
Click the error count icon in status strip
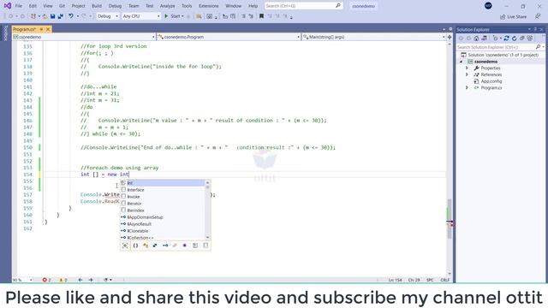pyautogui.click(x=45, y=280)
